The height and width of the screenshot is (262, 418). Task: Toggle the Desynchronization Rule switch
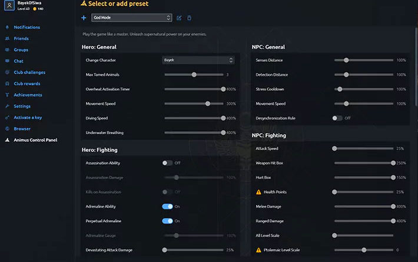pyautogui.click(x=337, y=118)
